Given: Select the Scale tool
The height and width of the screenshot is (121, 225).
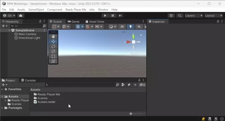Looking at the screenshot, I should 53,51.
